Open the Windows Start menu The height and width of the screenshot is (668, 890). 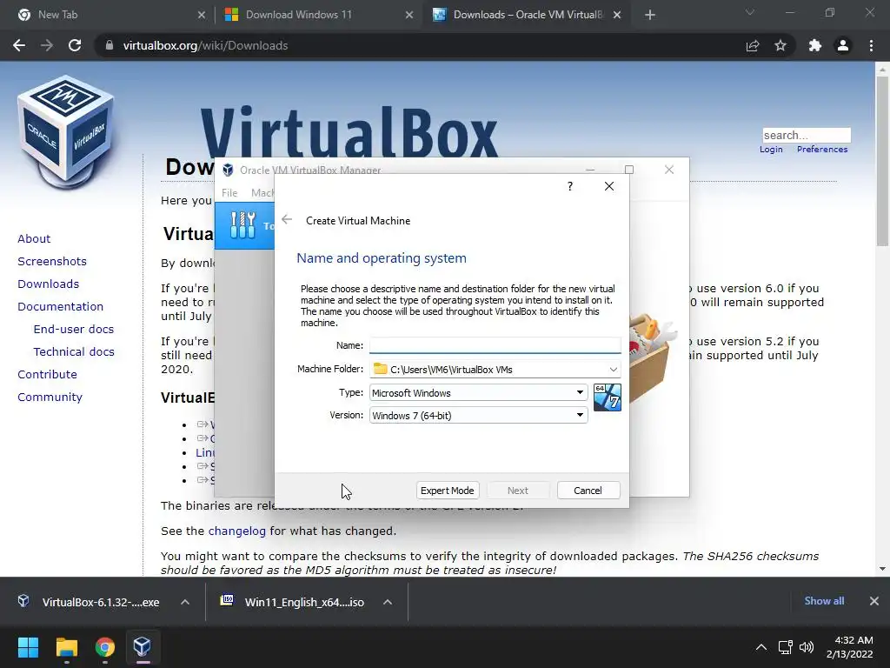pos(28,647)
